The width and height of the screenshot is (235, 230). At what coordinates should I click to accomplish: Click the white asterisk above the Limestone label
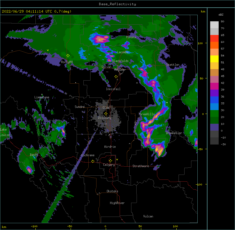[x=42, y=95]
